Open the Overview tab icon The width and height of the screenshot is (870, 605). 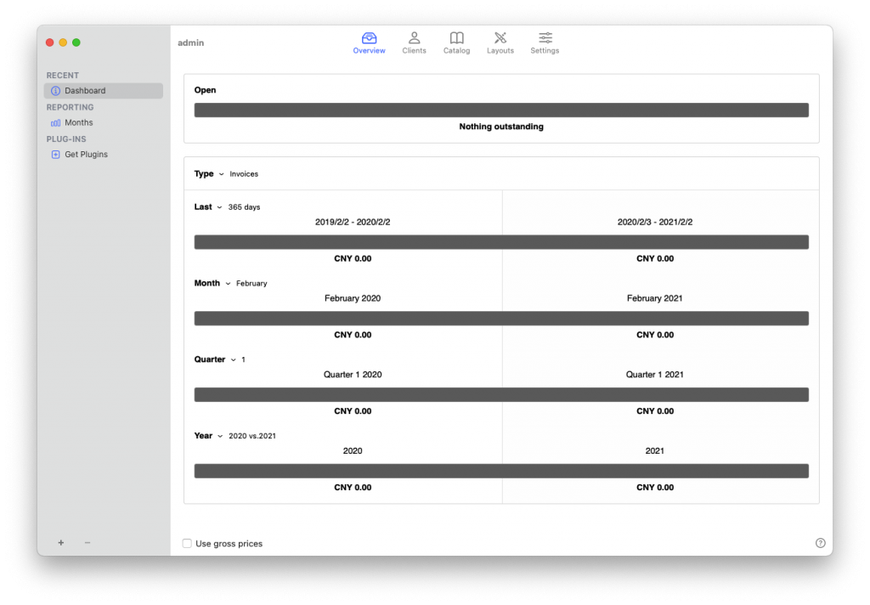tap(369, 37)
